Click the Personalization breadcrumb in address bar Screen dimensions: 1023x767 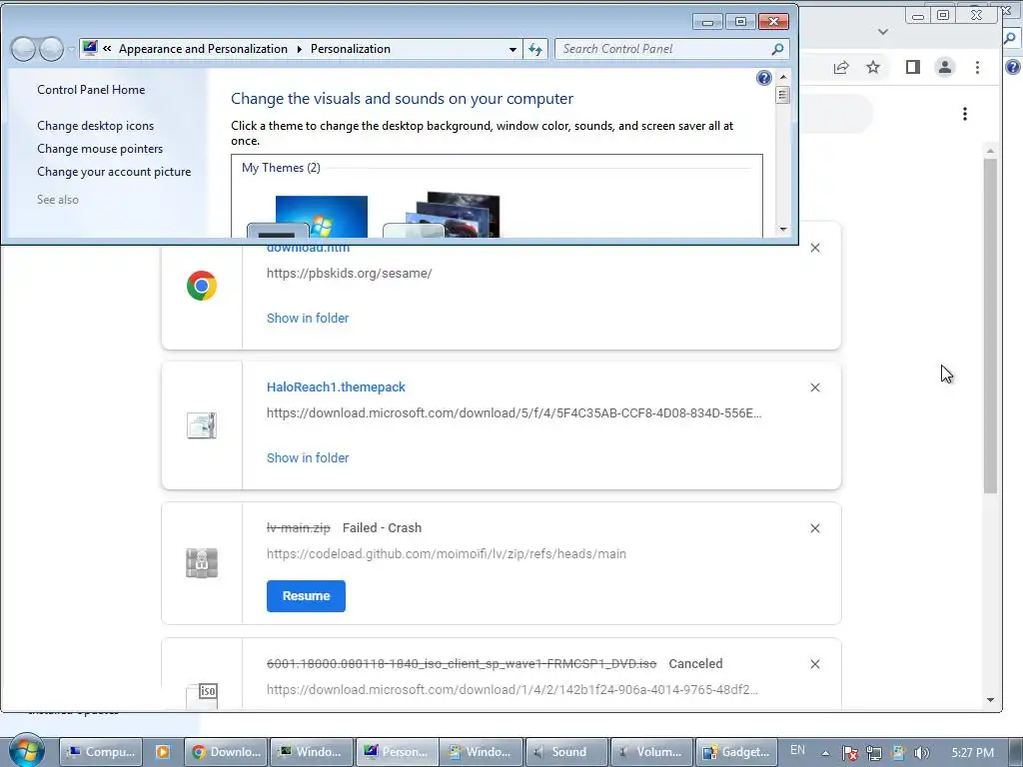click(x=351, y=49)
